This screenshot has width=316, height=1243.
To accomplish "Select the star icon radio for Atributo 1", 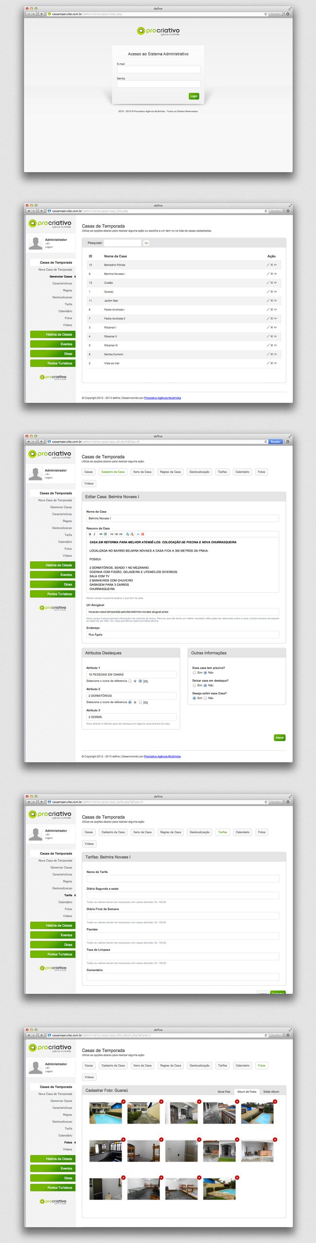I will point(130,681).
